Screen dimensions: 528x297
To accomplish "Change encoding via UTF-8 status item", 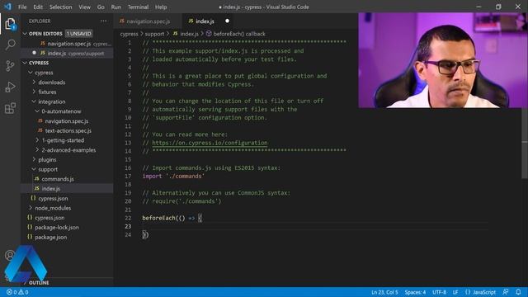I will tap(439, 292).
